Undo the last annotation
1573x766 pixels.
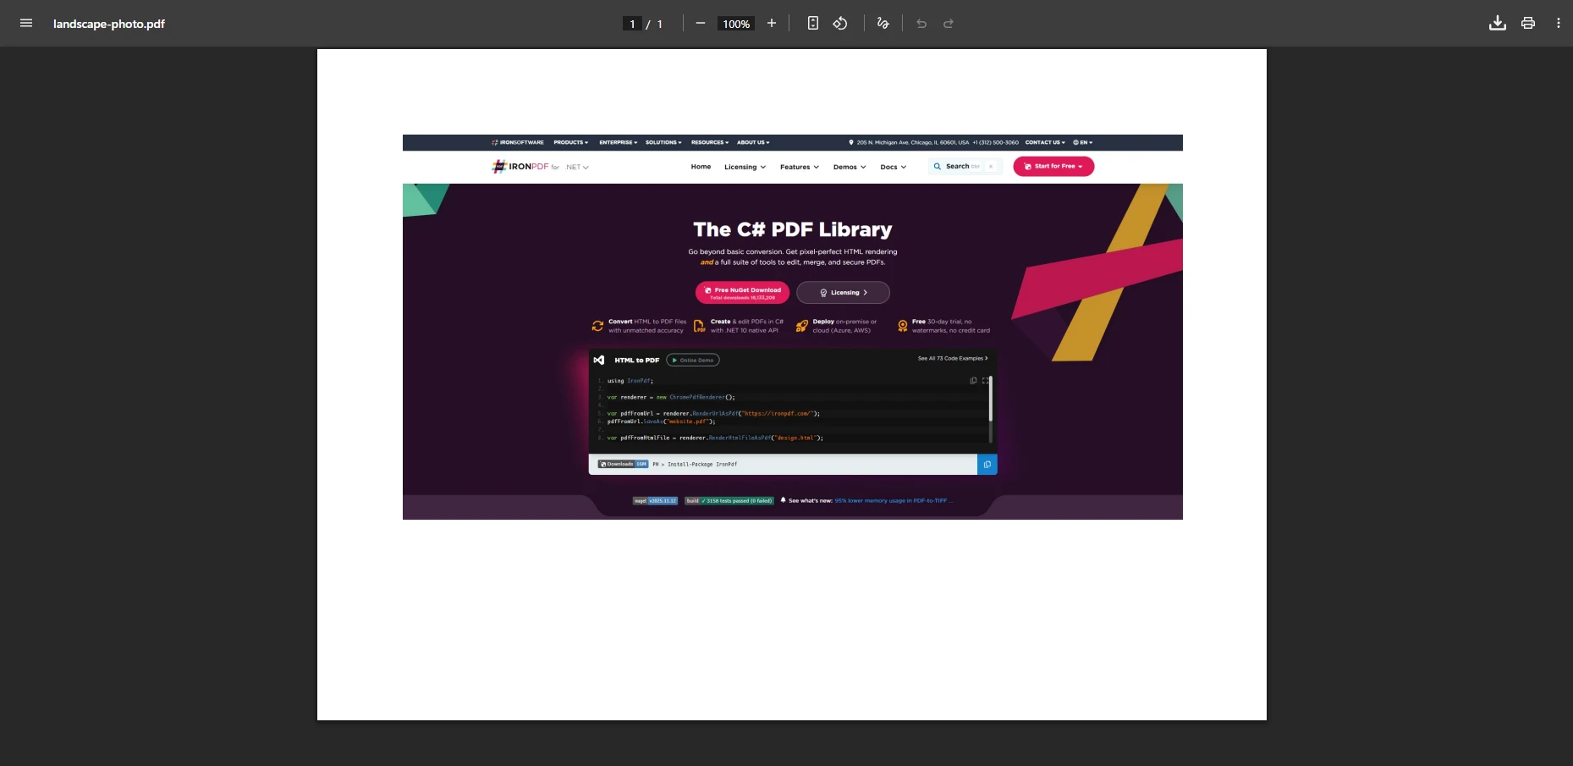tap(921, 24)
